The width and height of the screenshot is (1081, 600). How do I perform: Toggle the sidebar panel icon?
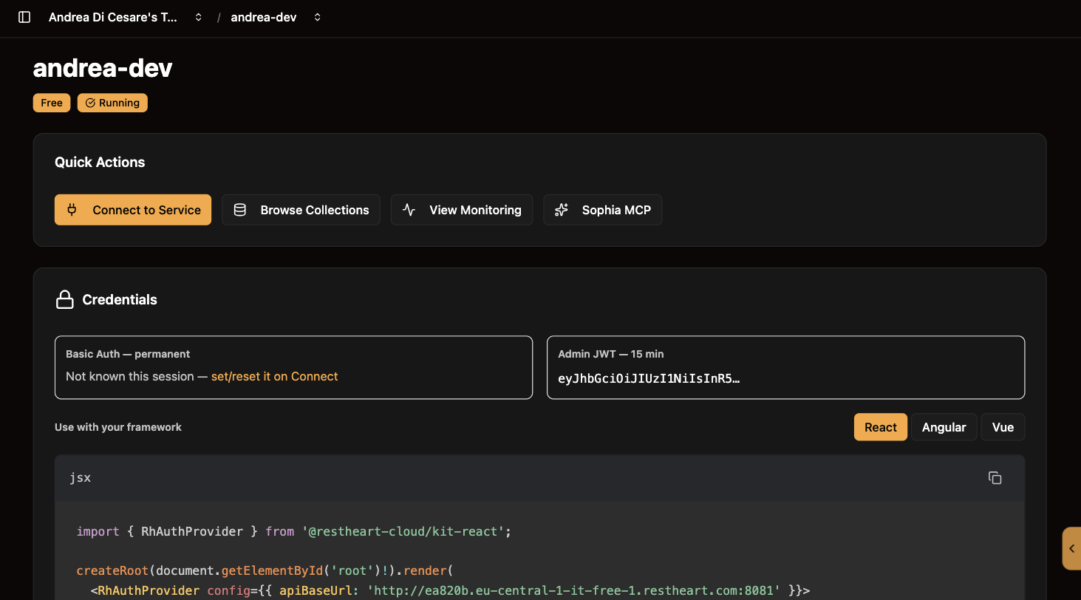(24, 17)
